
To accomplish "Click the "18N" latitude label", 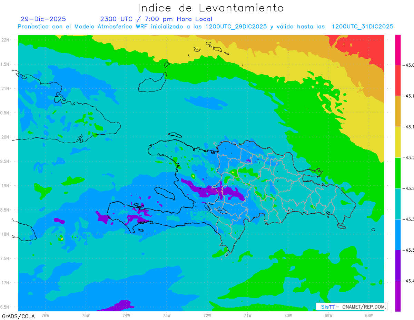I will coord(6,234).
